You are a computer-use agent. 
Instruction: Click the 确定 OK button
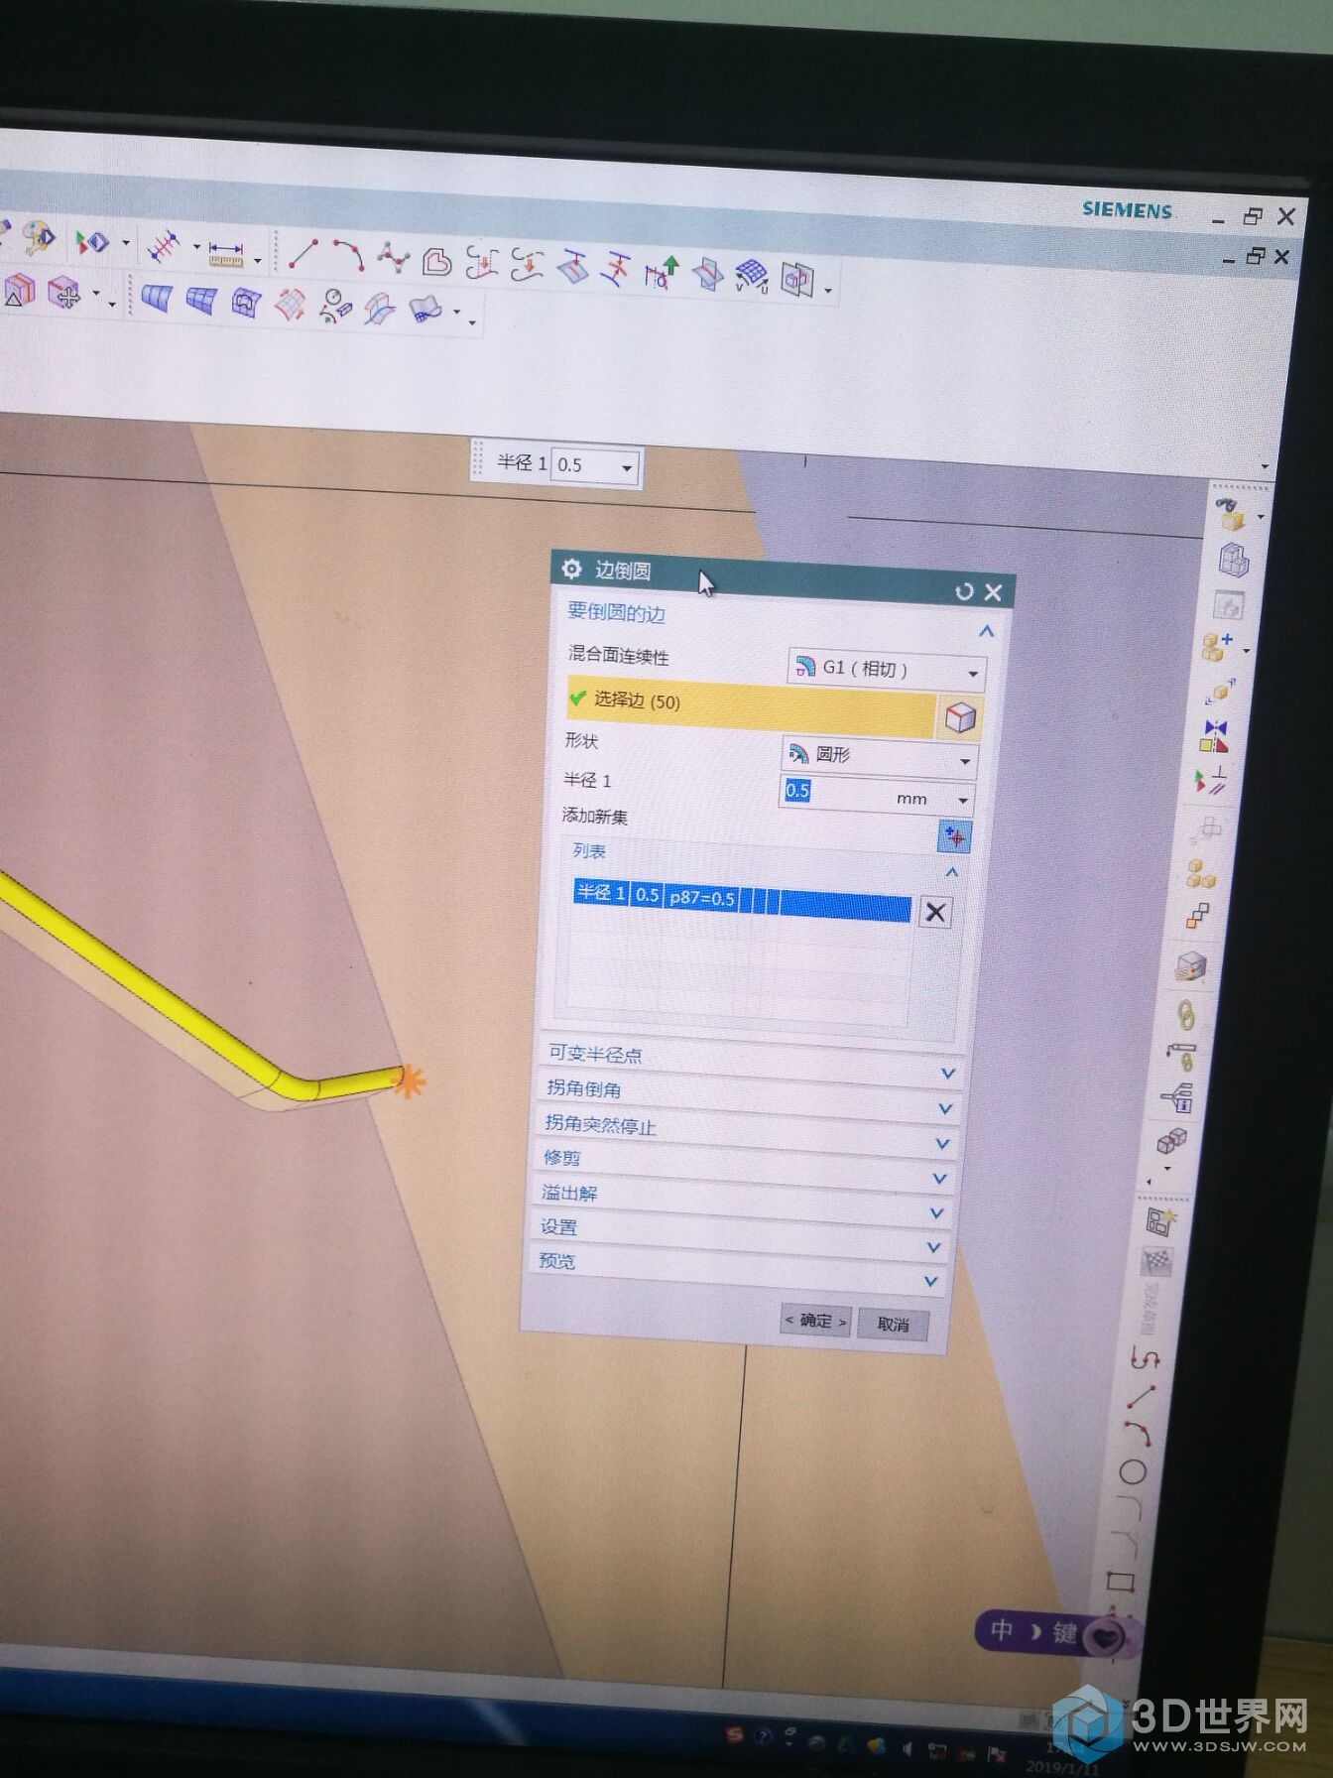[x=814, y=1321]
